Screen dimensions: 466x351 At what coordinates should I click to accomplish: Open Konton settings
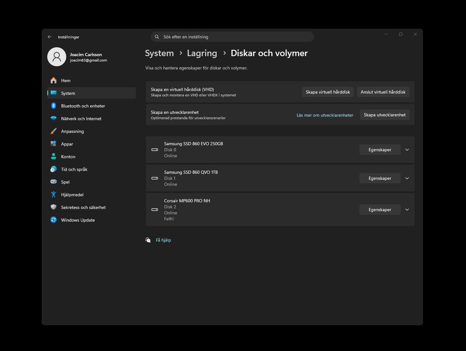pos(92,157)
